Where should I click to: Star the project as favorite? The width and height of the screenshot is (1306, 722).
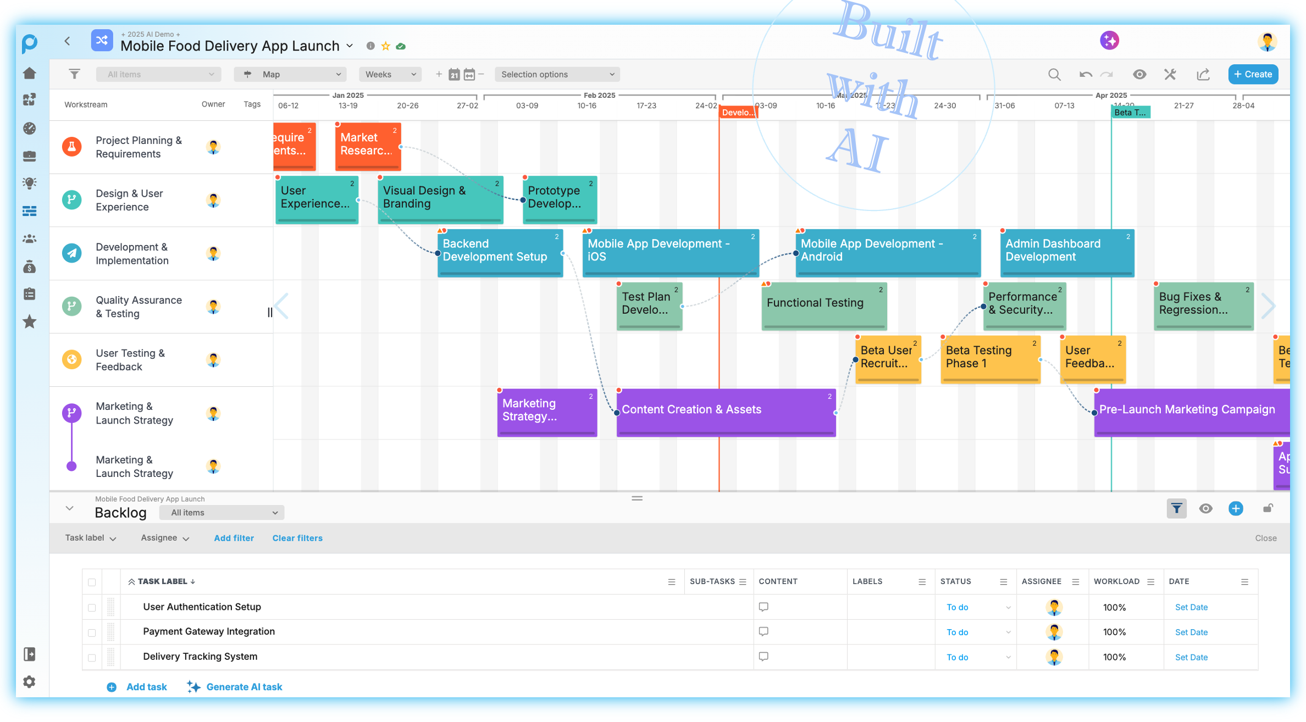(386, 46)
